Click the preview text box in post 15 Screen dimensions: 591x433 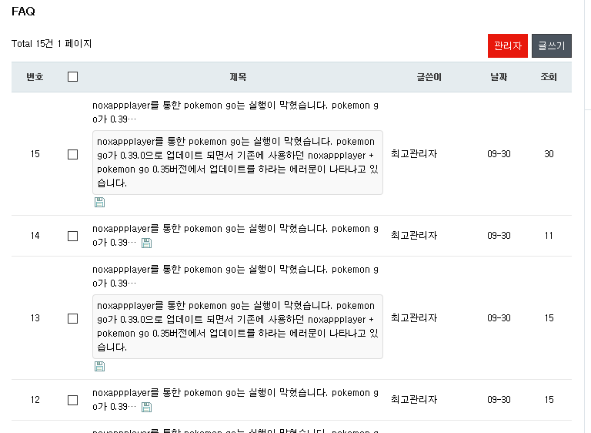pyautogui.click(x=238, y=163)
